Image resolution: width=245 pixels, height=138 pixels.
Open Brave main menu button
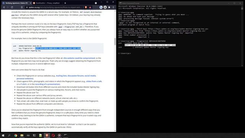(113, 7)
